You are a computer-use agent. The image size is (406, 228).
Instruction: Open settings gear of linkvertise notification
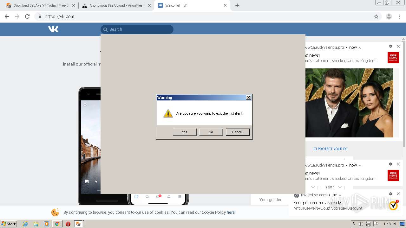(x=391, y=194)
